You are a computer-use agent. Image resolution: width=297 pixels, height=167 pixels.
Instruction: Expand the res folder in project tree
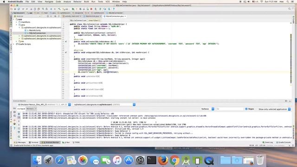pos(17,41)
